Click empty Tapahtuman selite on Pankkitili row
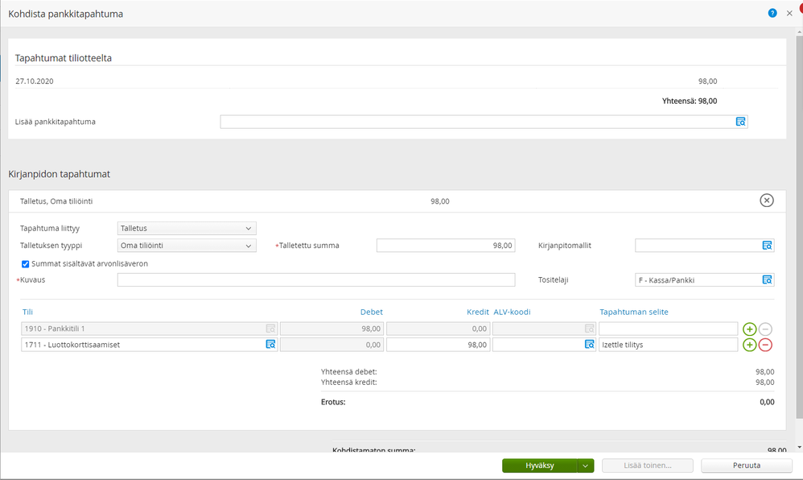Image resolution: width=803 pixels, height=480 pixels. pyautogui.click(x=668, y=329)
